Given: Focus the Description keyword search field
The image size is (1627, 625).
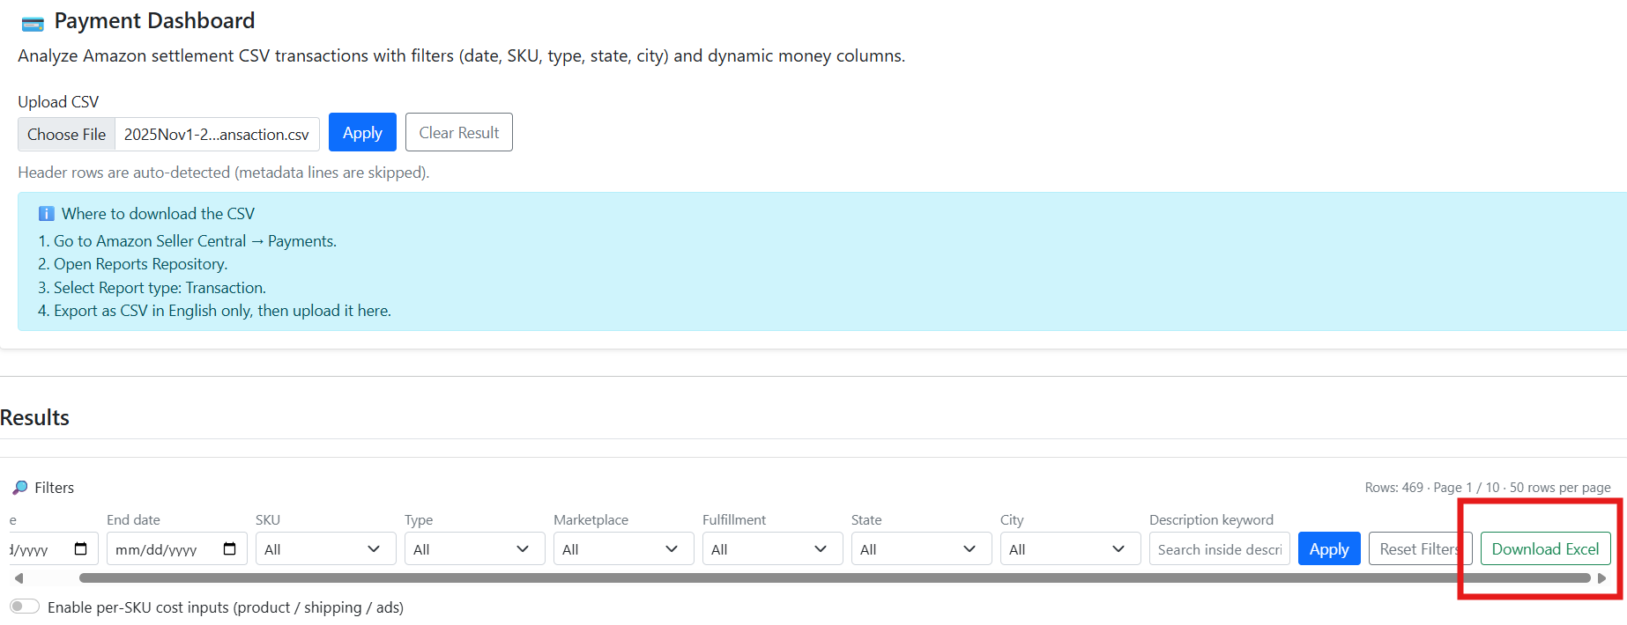Looking at the screenshot, I should [x=1219, y=549].
